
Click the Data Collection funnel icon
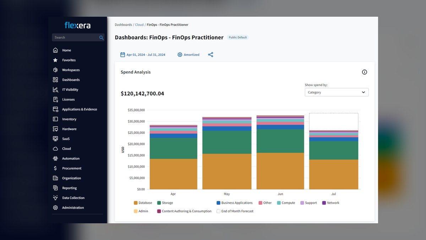coord(55,198)
